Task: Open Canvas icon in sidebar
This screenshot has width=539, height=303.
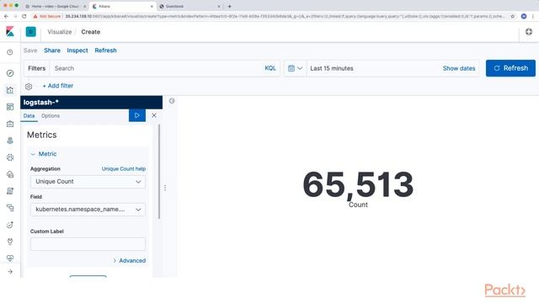Action: point(10,124)
